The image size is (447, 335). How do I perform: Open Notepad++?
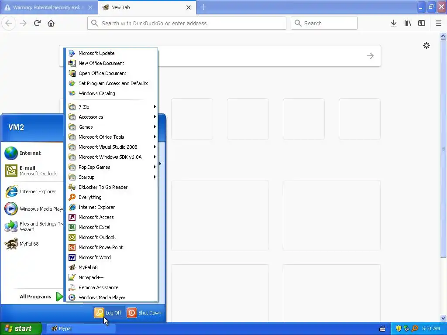111,277
